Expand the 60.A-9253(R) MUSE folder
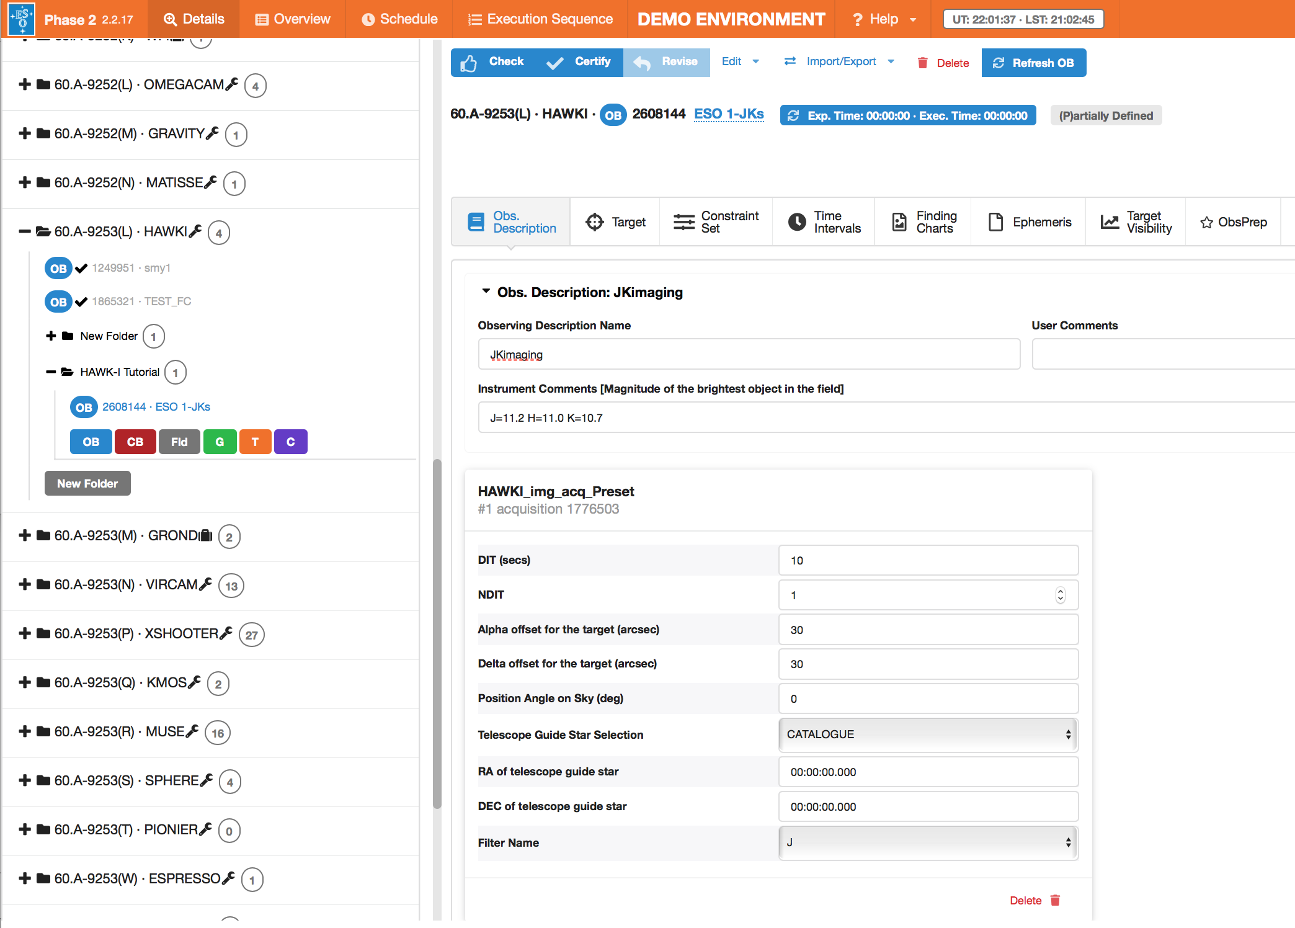This screenshot has width=1295, height=928. point(25,731)
